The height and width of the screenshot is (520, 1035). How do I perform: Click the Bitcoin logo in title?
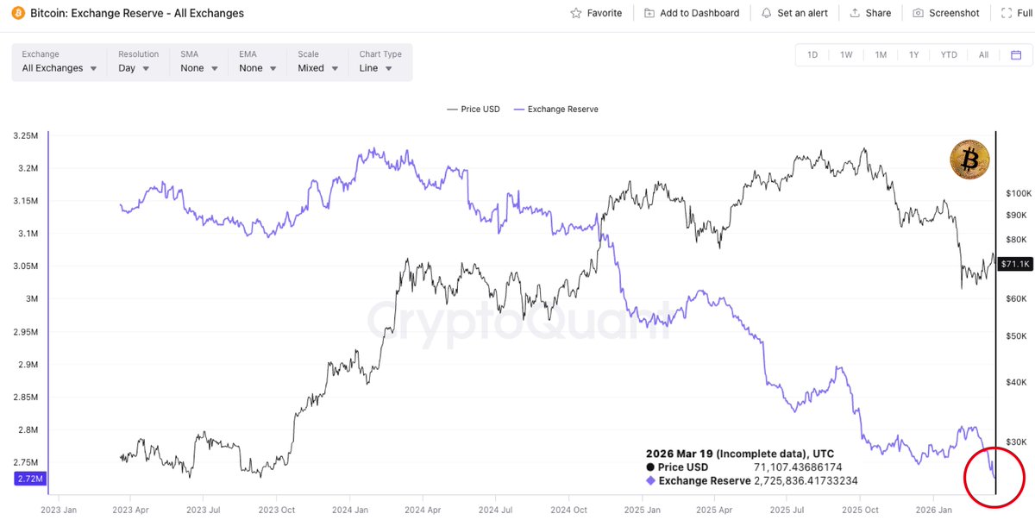(17, 13)
